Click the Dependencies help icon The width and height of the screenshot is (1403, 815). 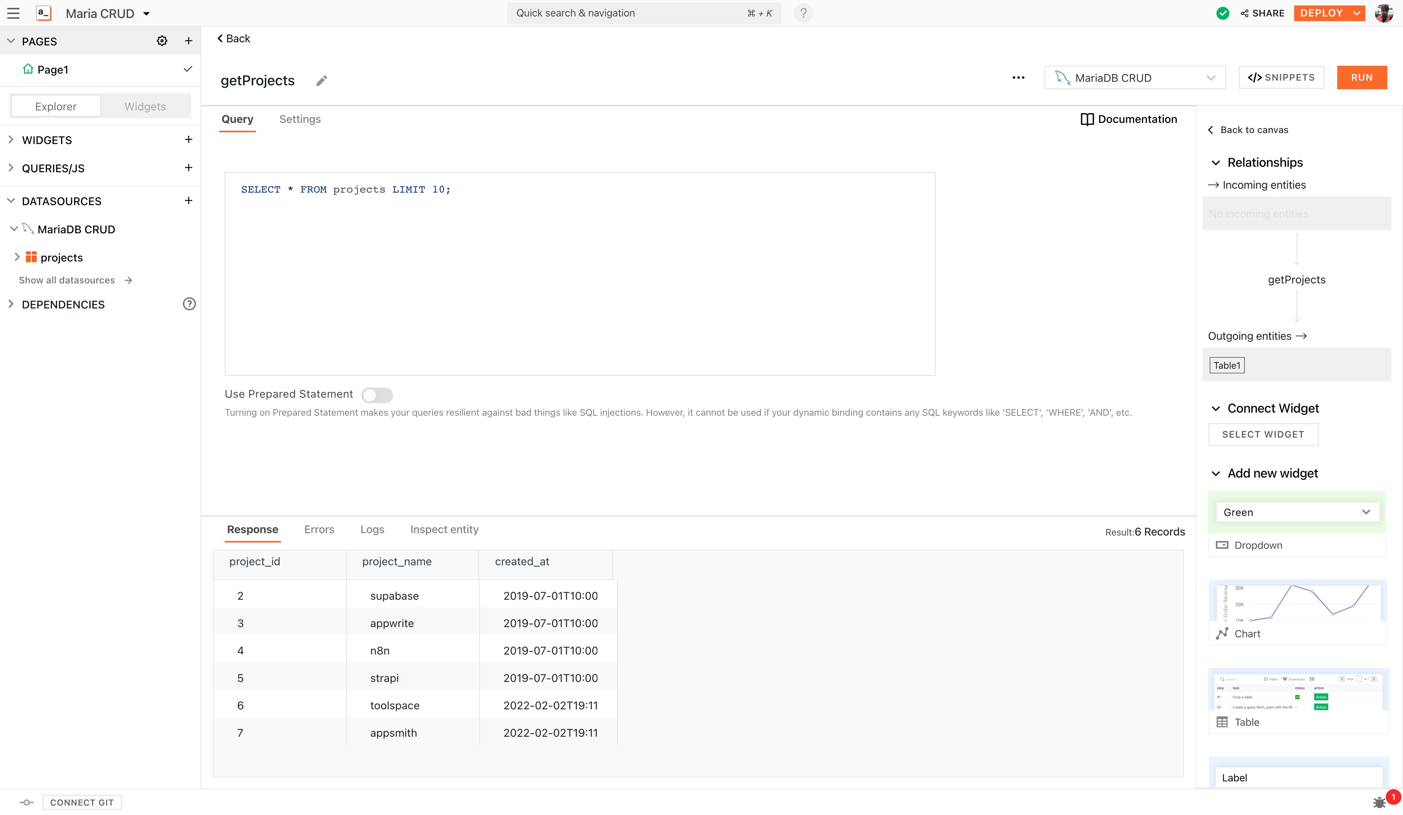[189, 304]
